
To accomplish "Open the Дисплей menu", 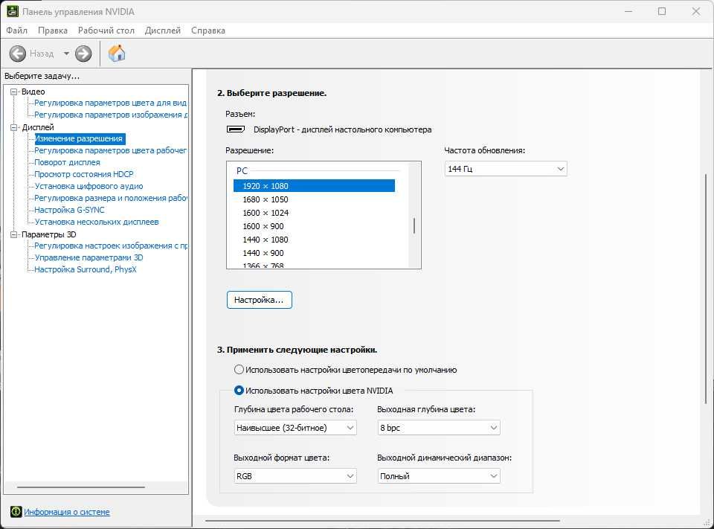I will [163, 31].
